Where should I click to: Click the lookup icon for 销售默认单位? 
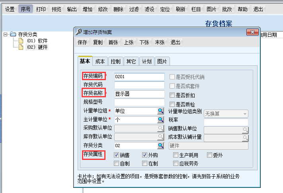coord(245,130)
